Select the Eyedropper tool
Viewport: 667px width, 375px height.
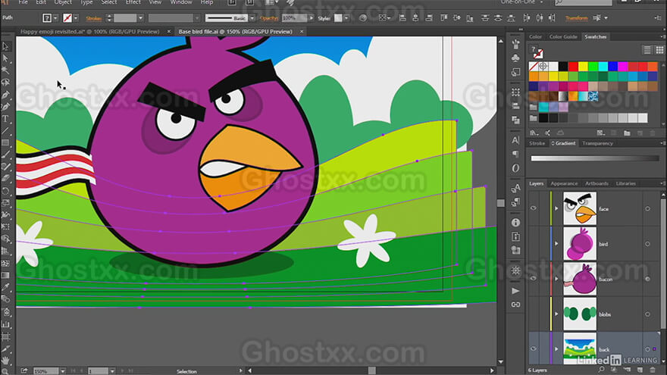5,287
